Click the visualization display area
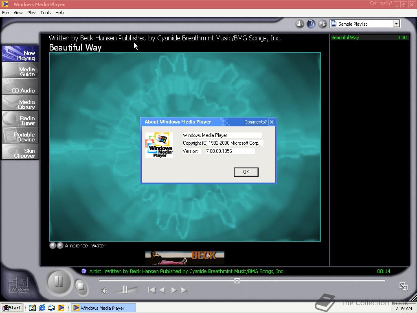Image resolution: width=417 pixels, height=313 pixels. tap(185, 147)
